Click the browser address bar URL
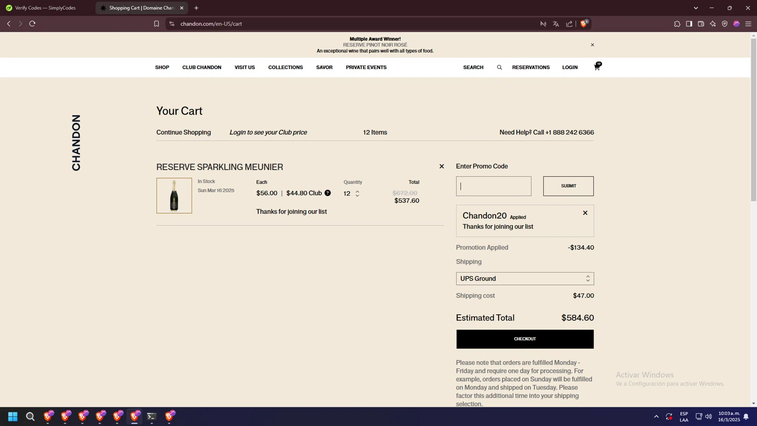Viewport: 757px width, 426px height. coord(211,24)
